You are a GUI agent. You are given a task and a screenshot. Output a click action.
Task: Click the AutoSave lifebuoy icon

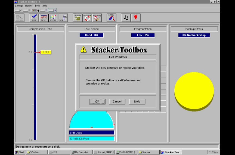click(x=87, y=18)
